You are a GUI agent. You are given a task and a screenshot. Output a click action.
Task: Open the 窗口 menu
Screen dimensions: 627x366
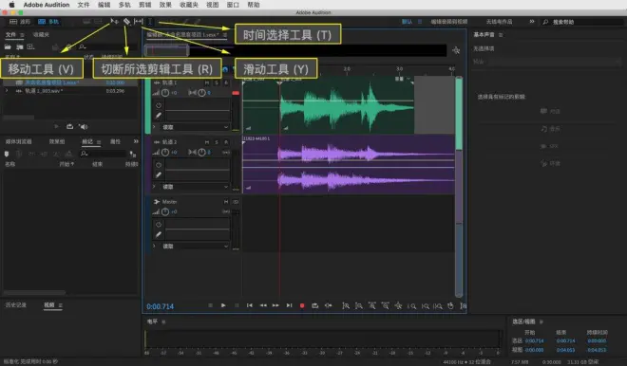click(x=233, y=5)
